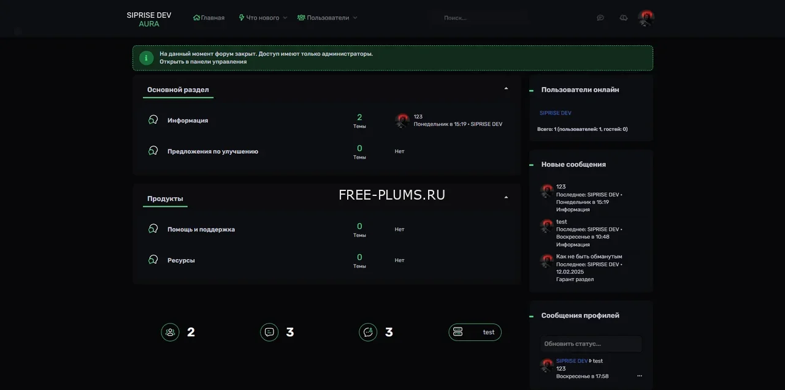The height and width of the screenshot is (390, 785).
Task: Open the 123 latest thread link
Action: point(418,116)
